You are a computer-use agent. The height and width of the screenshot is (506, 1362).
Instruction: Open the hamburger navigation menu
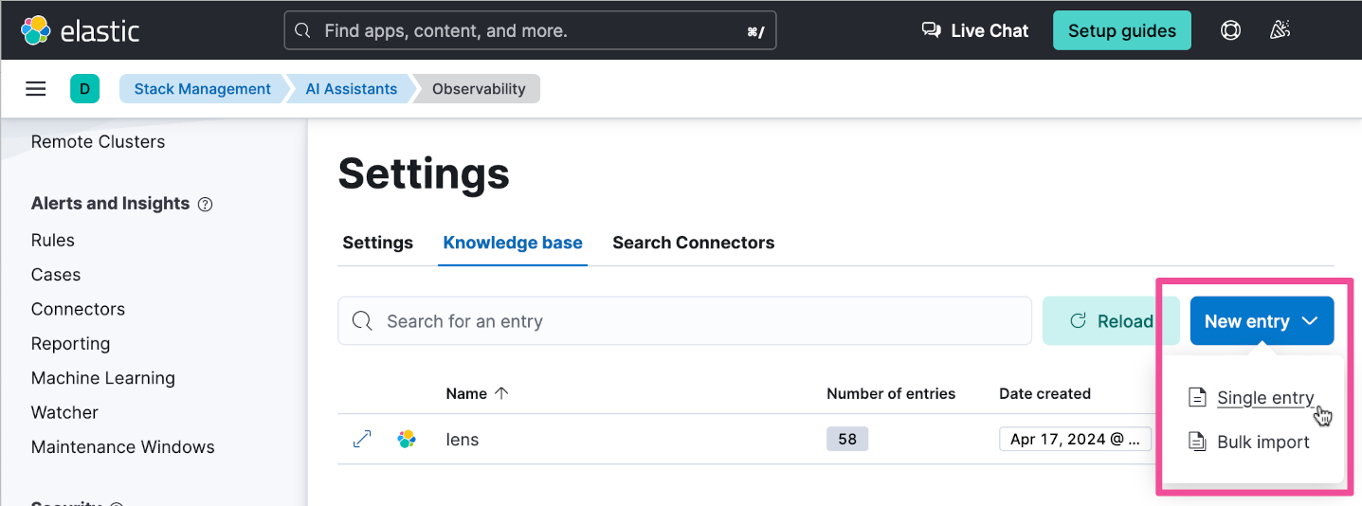[x=36, y=89]
